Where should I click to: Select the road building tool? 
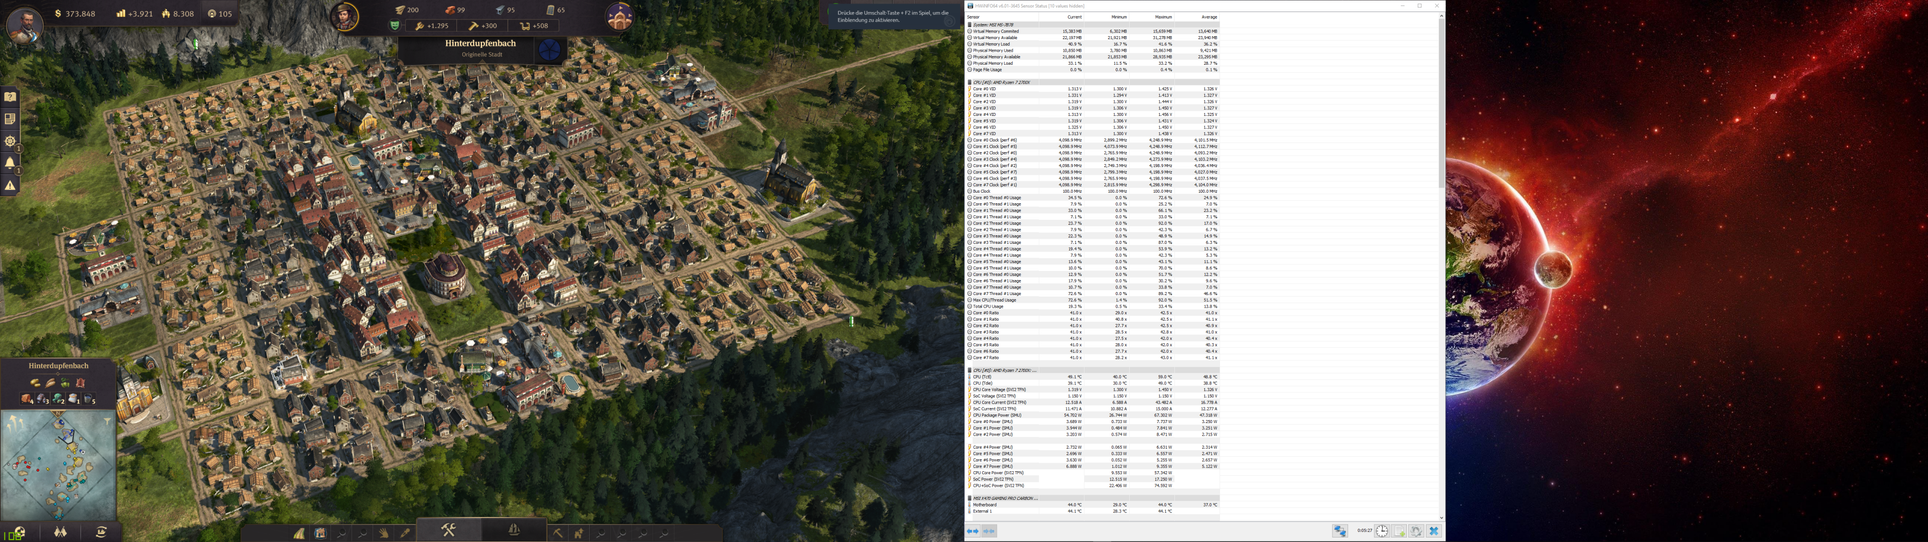click(299, 533)
